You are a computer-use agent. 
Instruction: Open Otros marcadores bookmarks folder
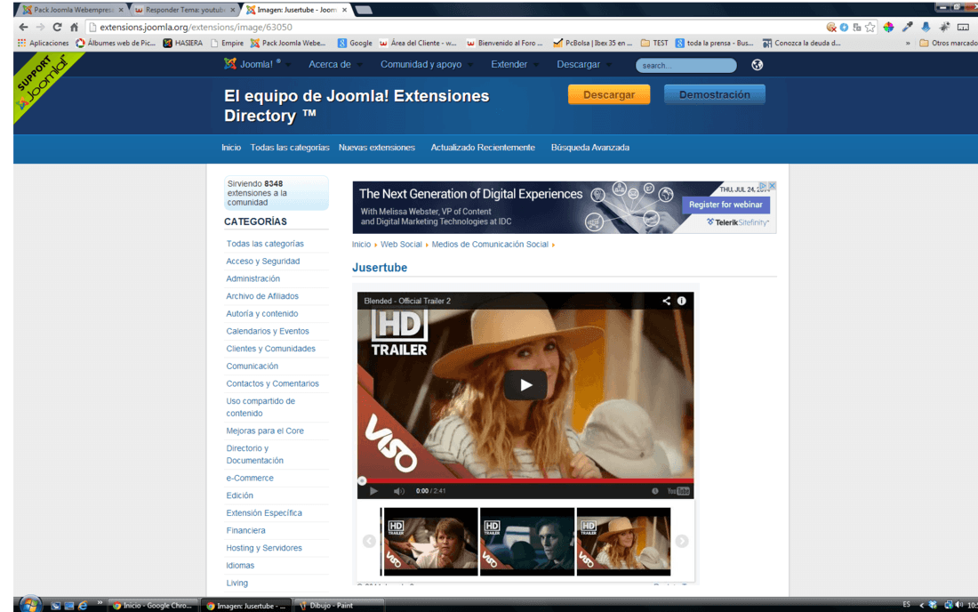click(x=949, y=43)
